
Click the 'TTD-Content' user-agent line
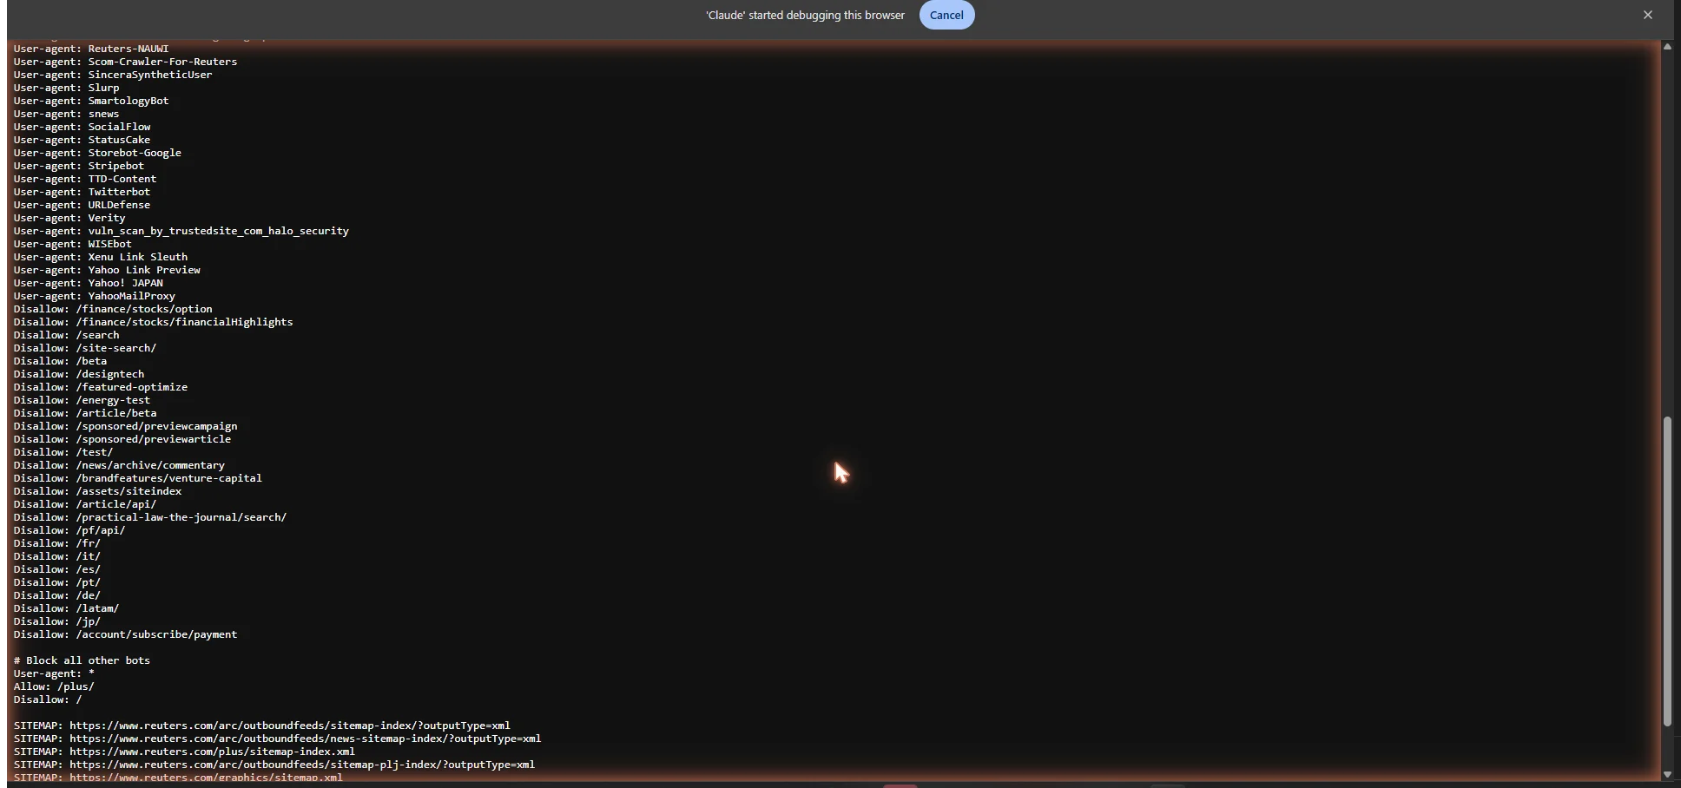point(85,179)
